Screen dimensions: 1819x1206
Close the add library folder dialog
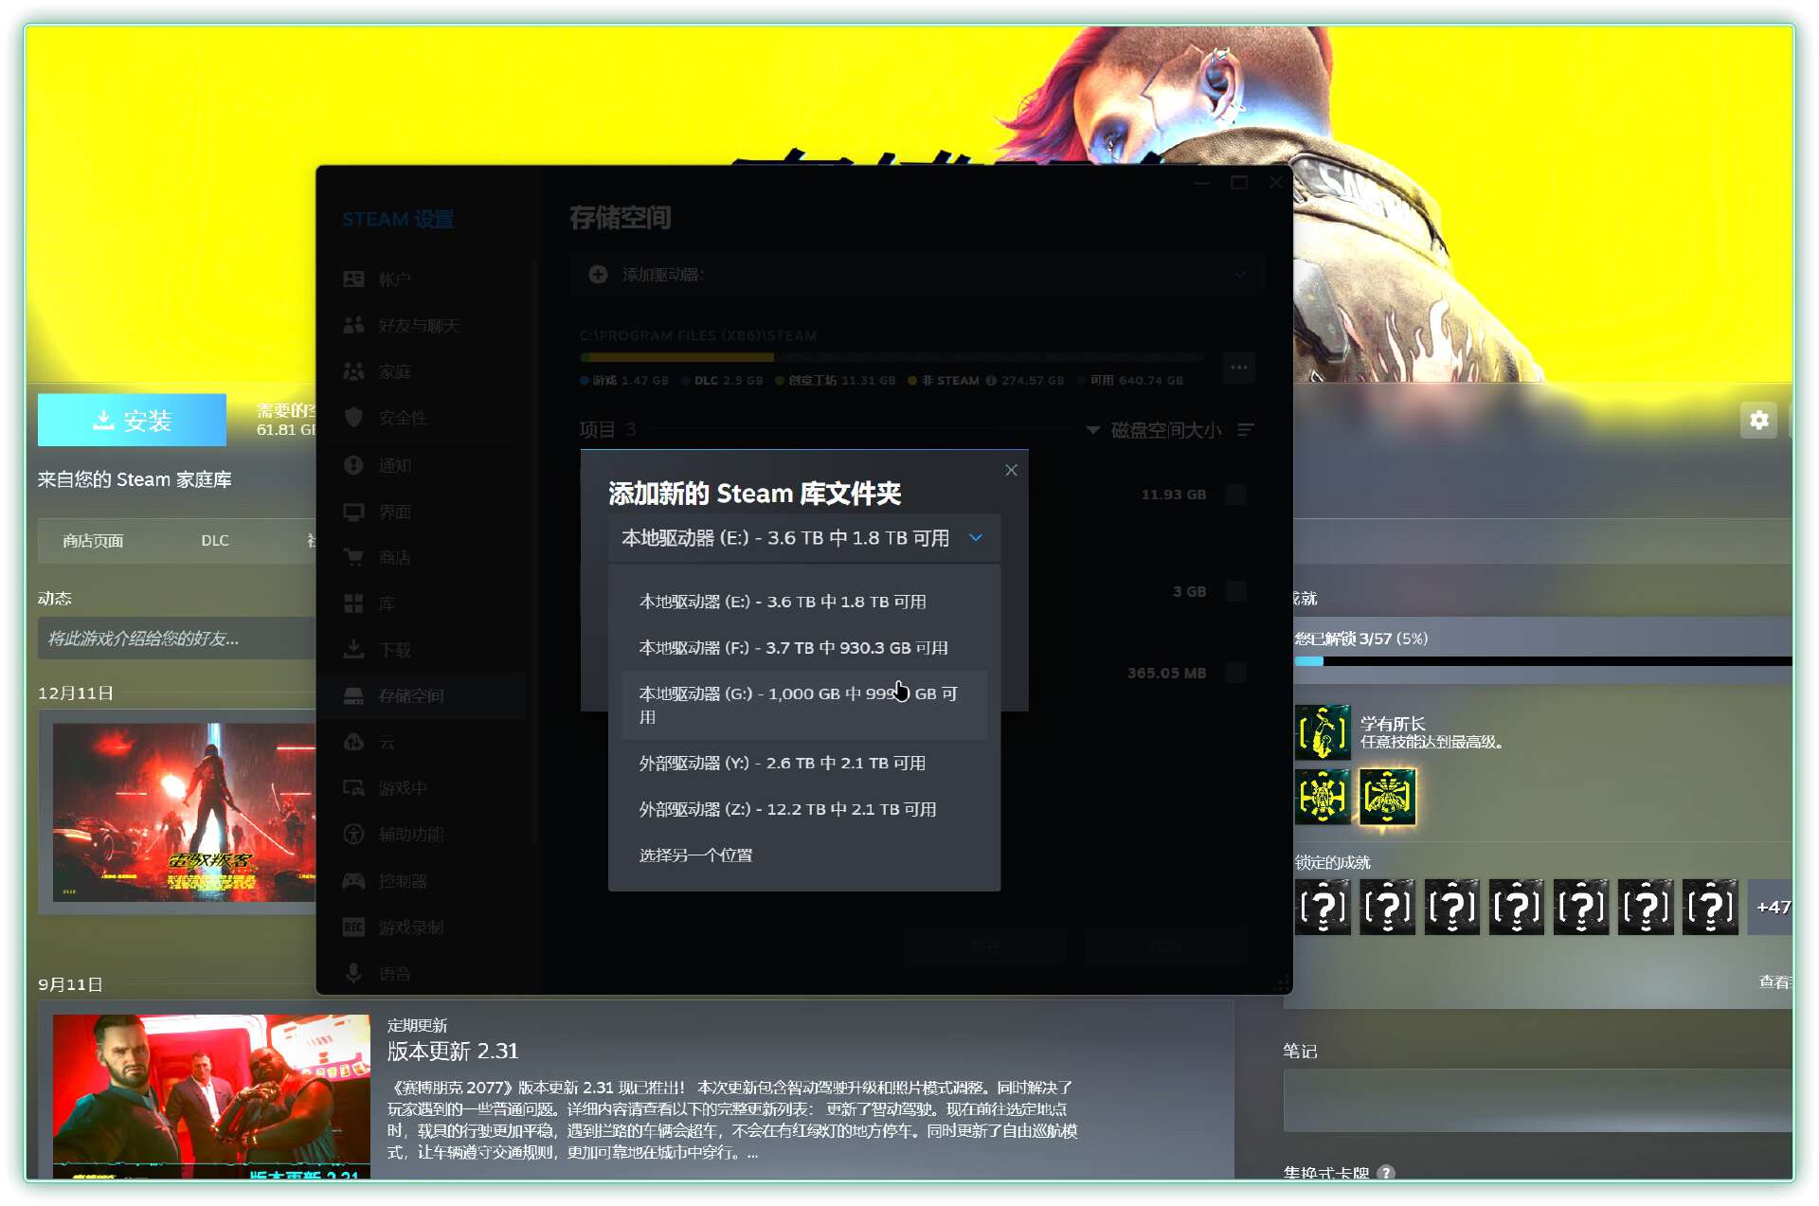pos(1011,470)
